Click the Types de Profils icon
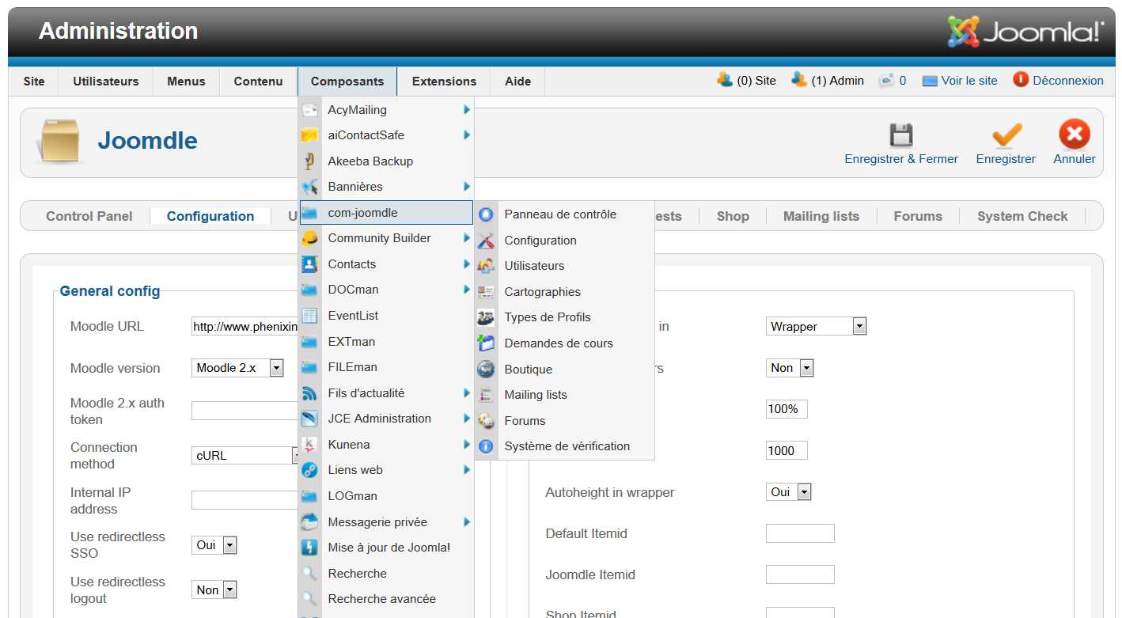 pos(486,317)
